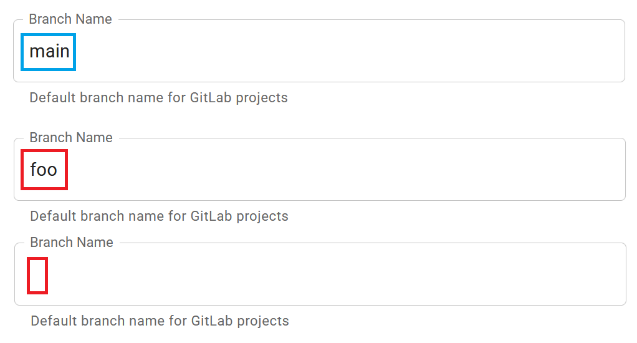Screen dimensions: 637x343
Task: Click the empty bottom Branch Name field
Action: coord(318,274)
